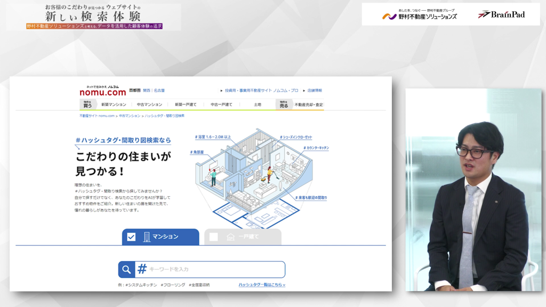546x307 pixels.
Task: Click the キーワードを入力 search field
Action: tap(213, 270)
